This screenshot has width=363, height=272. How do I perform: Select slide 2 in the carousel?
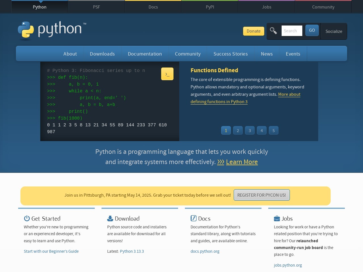coord(238,130)
